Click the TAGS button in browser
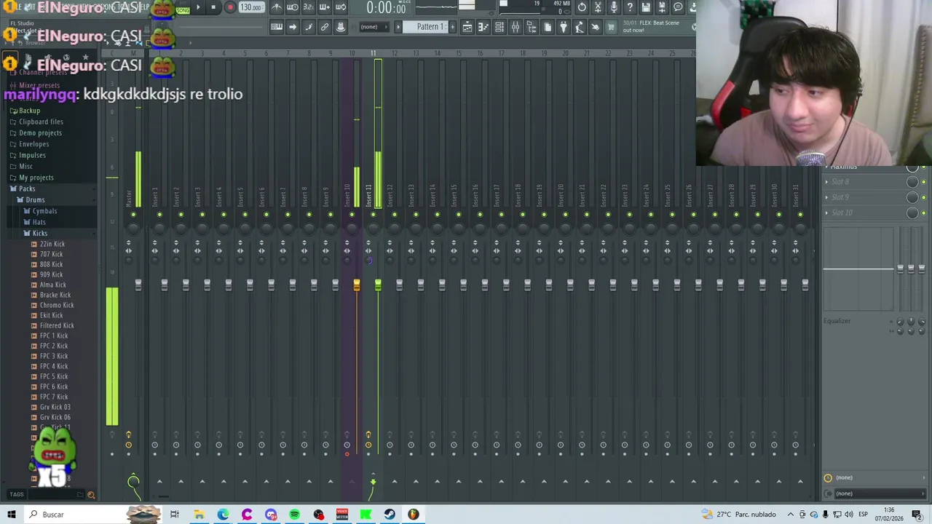Viewport: 932px width, 524px height. [x=17, y=495]
